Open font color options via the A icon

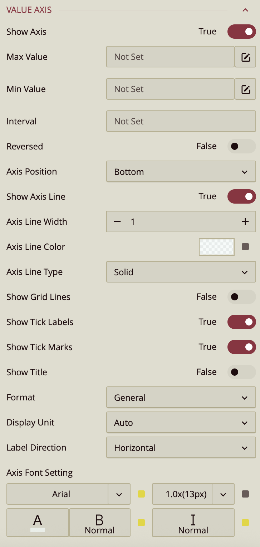tap(38, 523)
